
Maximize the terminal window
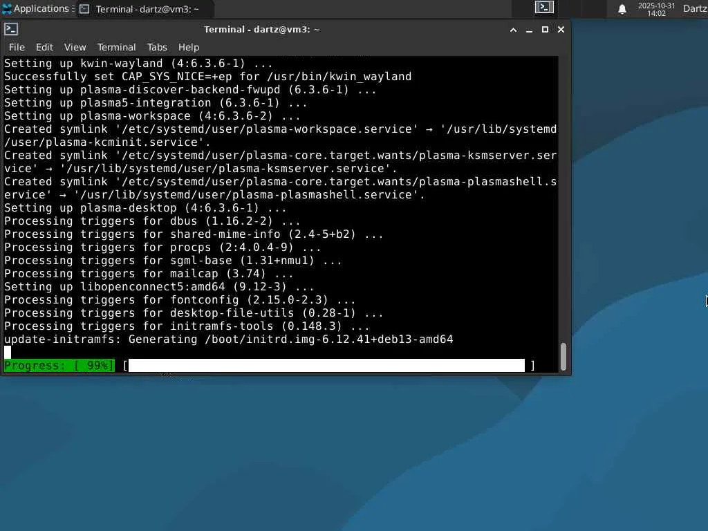pyautogui.click(x=545, y=30)
